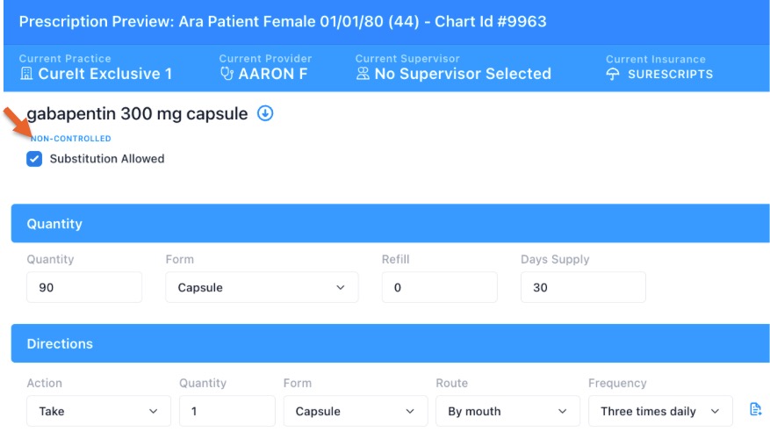Click the Current Practice building icon
Viewport: 770px width, 432px height.
coord(26,74)
